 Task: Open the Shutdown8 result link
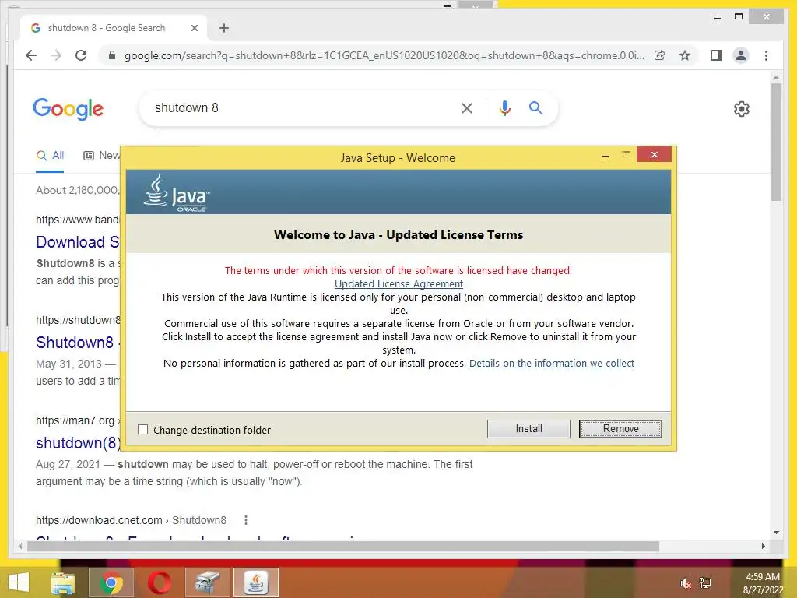click(x=75, y=343)
